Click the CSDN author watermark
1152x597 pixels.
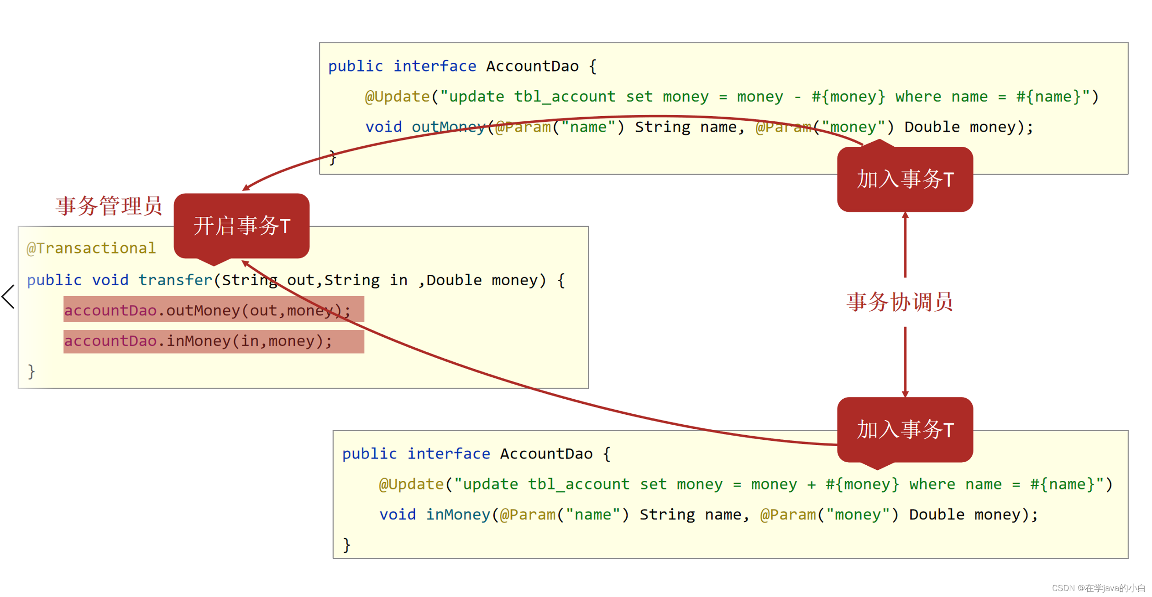pyautogui.click(x=1098, y=588)
